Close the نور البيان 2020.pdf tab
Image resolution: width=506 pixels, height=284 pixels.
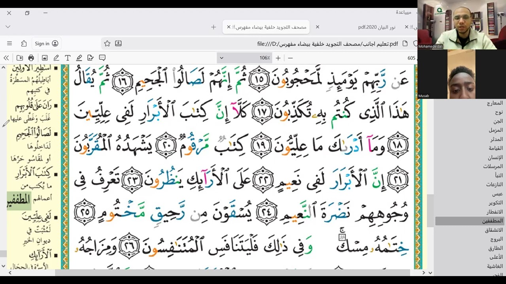pos(317,27)
